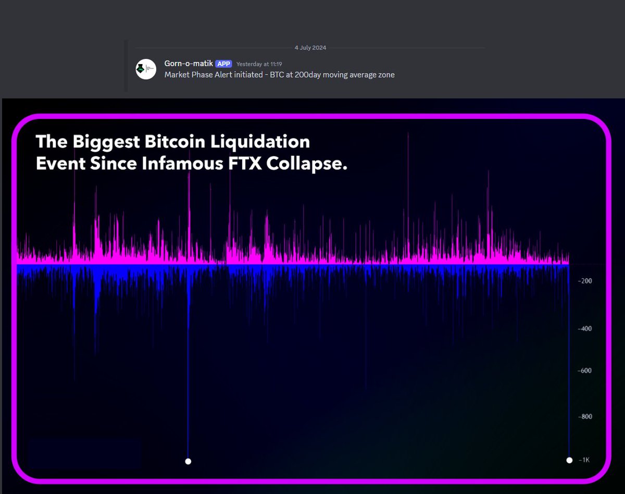The image size is (625, 494).
Task: Select the right white timeline marker dot
Action: coord(568,460)
